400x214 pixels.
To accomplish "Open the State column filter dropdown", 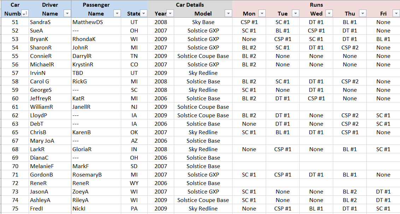I will pos(144,13).
